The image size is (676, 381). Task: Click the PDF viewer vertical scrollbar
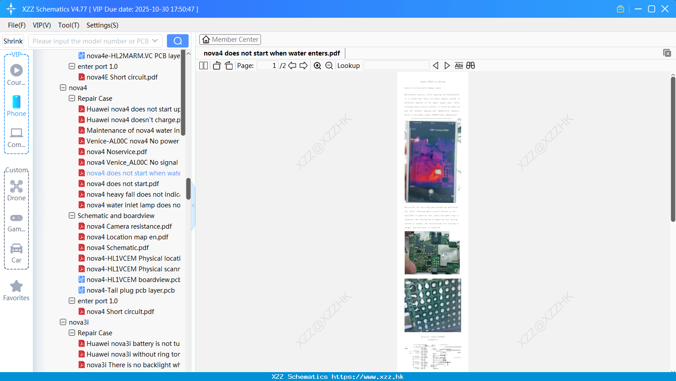[673, 149]
